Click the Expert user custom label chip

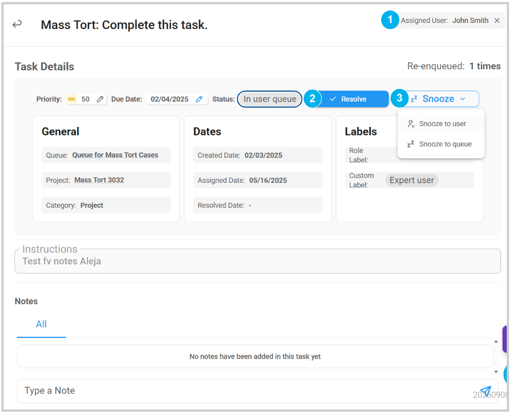click(x=411, y=180)
